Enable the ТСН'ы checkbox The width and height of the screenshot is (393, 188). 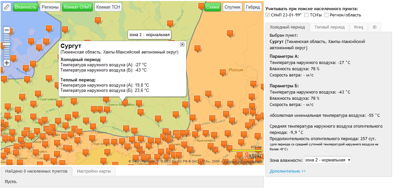tap(306, 15)
